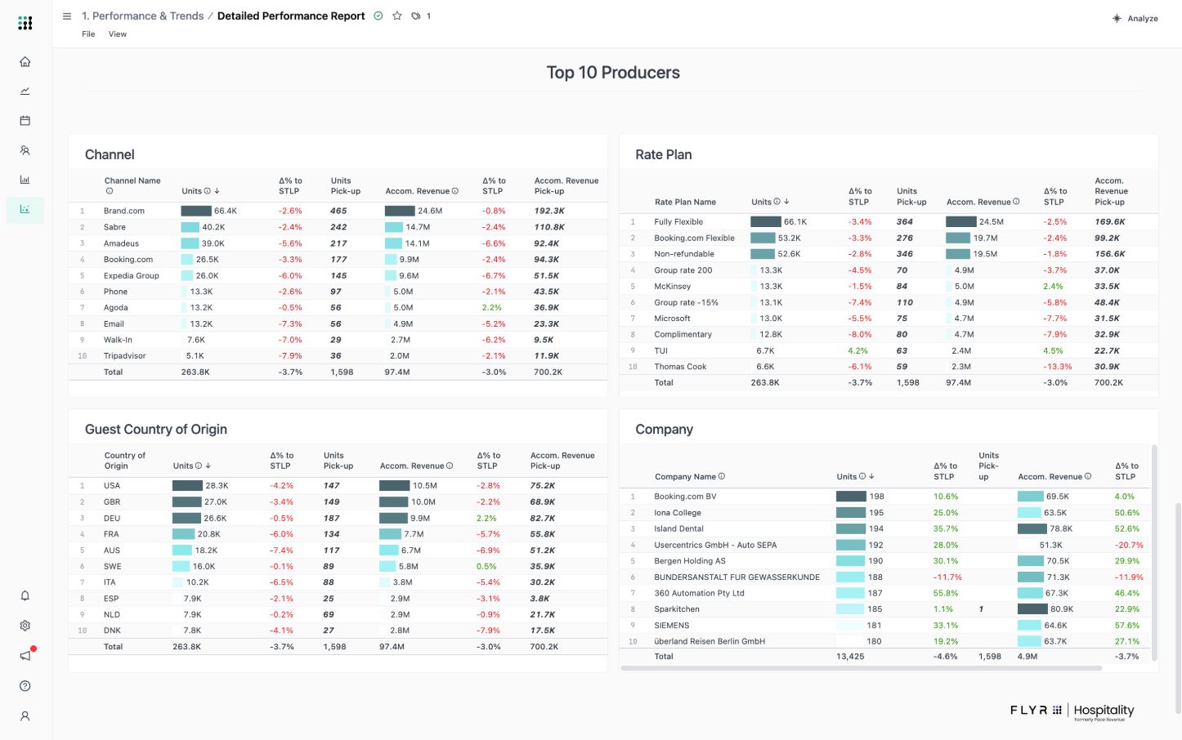Select the Non-refundable rate plan
Viewport: 1182px width, 740px height.
point(889,254)
